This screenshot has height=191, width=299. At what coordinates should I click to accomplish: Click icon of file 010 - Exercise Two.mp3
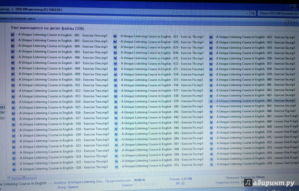(x=13, y=79)
